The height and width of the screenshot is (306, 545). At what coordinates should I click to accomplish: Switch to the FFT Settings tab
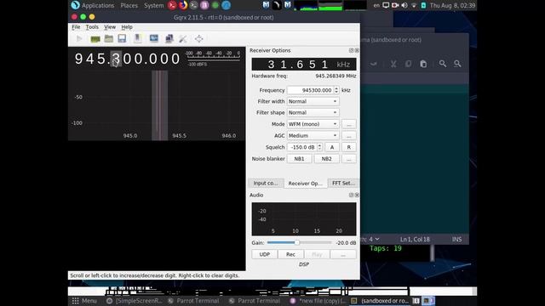click(x=343, y=183)
